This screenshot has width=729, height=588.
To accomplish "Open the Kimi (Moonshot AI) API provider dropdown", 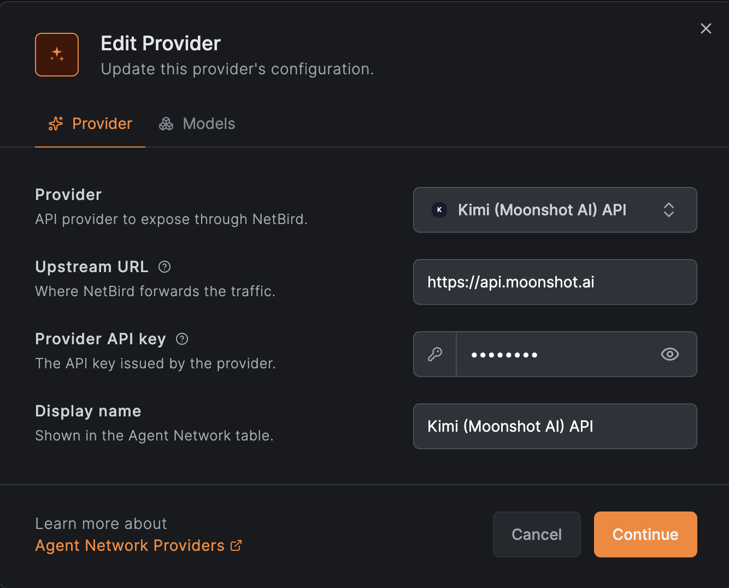I will pyautogui.click(x=555, y=210).
